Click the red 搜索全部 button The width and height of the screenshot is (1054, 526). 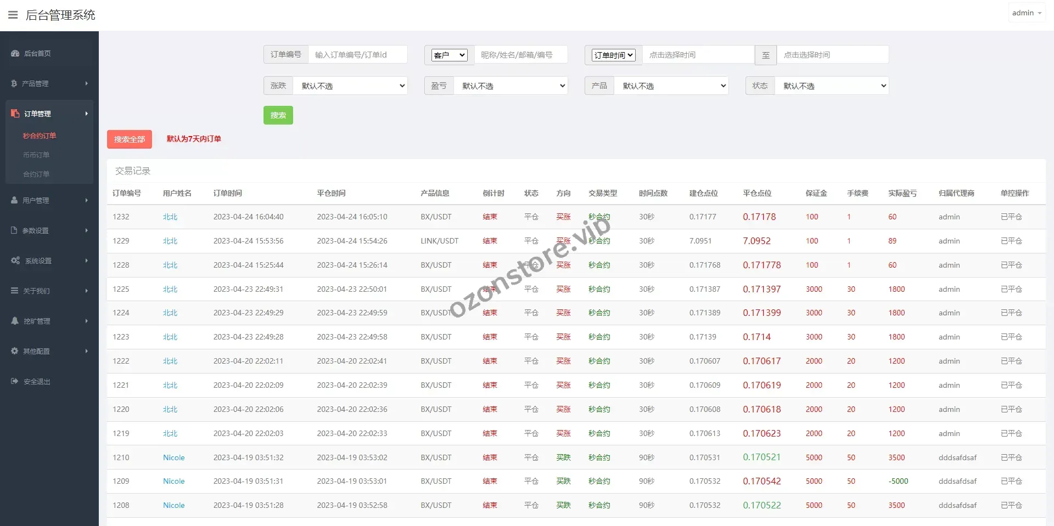[x=130, y=139]
